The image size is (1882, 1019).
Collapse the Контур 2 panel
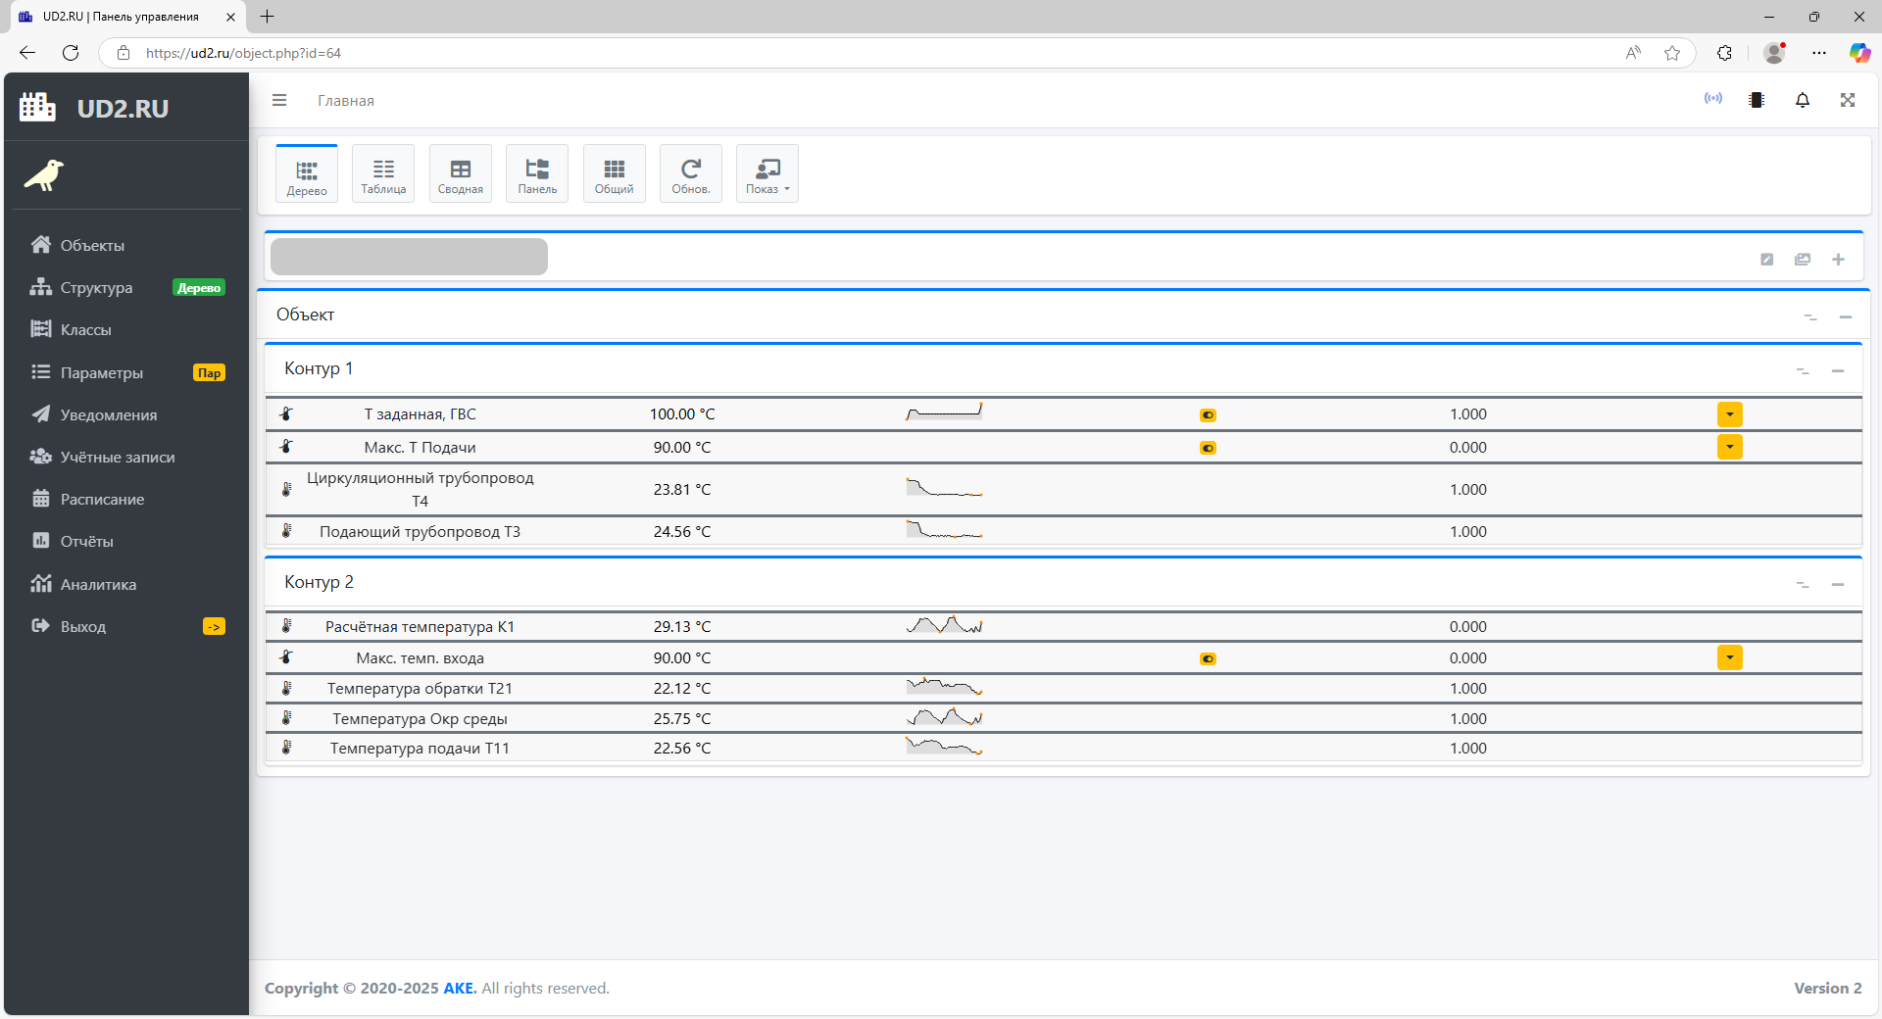tap(1837, 584)
